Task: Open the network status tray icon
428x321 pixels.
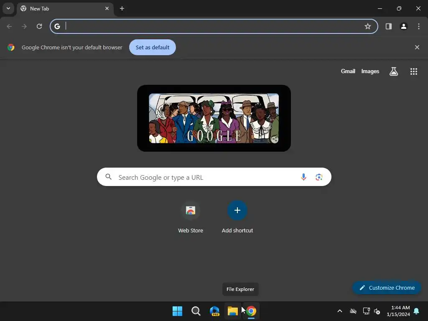Action: click(366, 311)
